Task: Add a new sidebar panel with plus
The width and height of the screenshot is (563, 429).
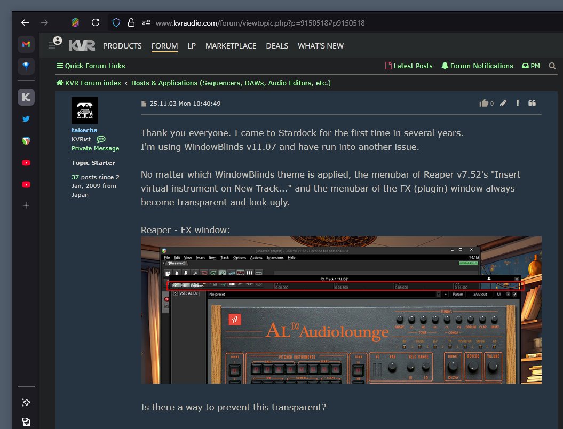Action: click(26, 205)
